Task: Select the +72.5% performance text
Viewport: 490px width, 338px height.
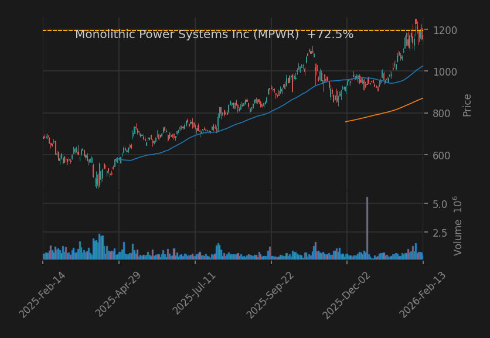Action: [331, 34]
